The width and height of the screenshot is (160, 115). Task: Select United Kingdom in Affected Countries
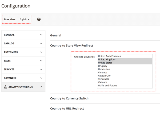(x=107, y=59)
